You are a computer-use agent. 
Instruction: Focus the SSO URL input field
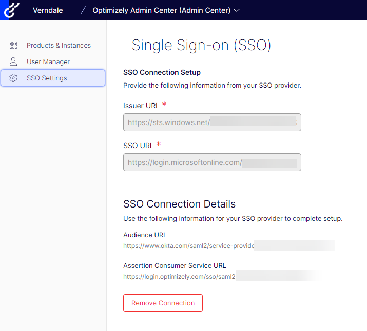click(x=212, y=162)
